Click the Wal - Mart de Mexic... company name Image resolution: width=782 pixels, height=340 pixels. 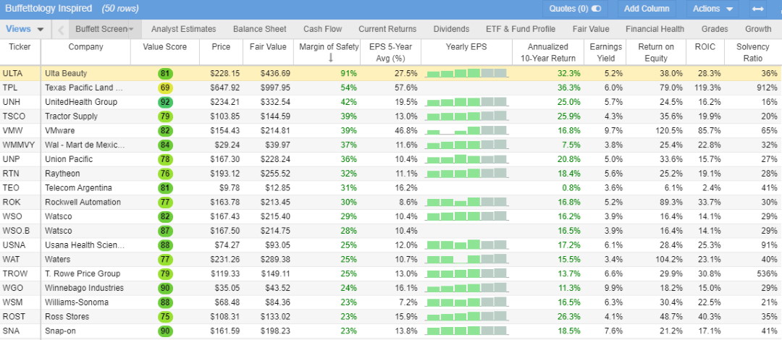click(85, 145)
